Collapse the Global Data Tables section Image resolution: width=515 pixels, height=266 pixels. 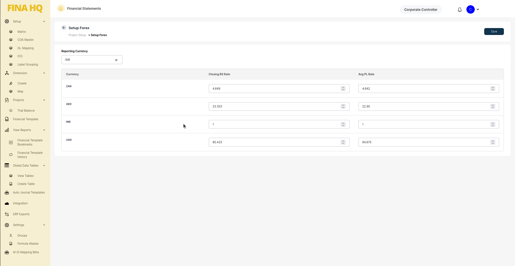pyautogui.click(x=44, y=166)
